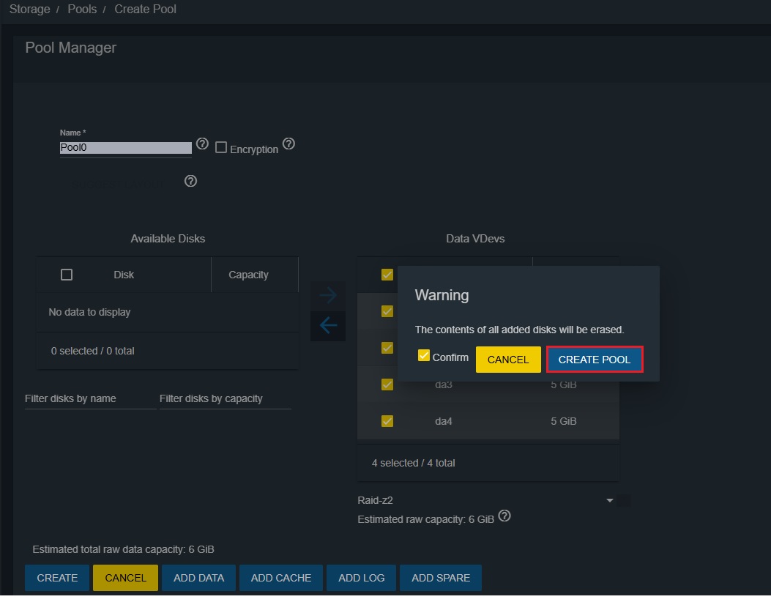Open the Raid-z2 layout dropdown

coord(609,500)
